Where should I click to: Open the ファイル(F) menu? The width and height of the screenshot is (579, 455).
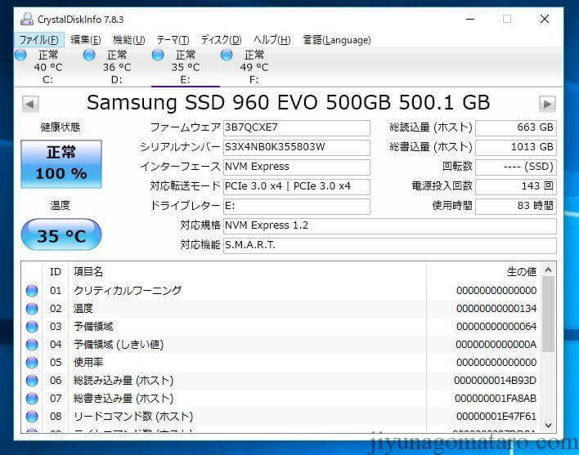coord(38,40)
